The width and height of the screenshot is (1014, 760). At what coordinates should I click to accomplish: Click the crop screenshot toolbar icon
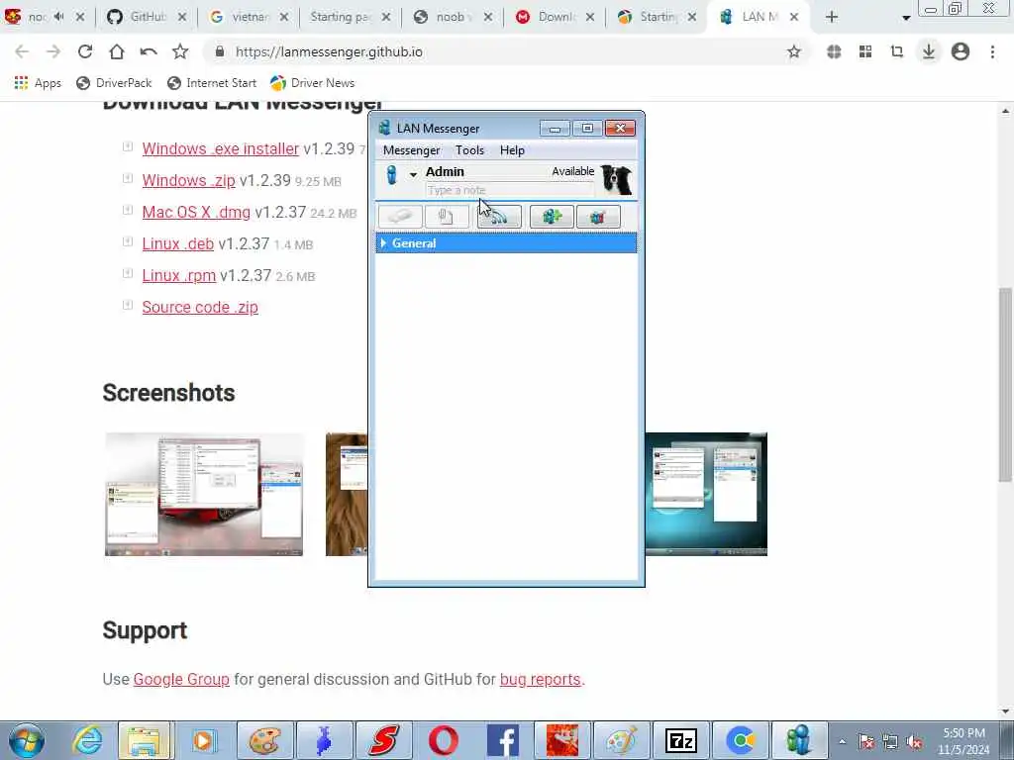click(897, 51)
